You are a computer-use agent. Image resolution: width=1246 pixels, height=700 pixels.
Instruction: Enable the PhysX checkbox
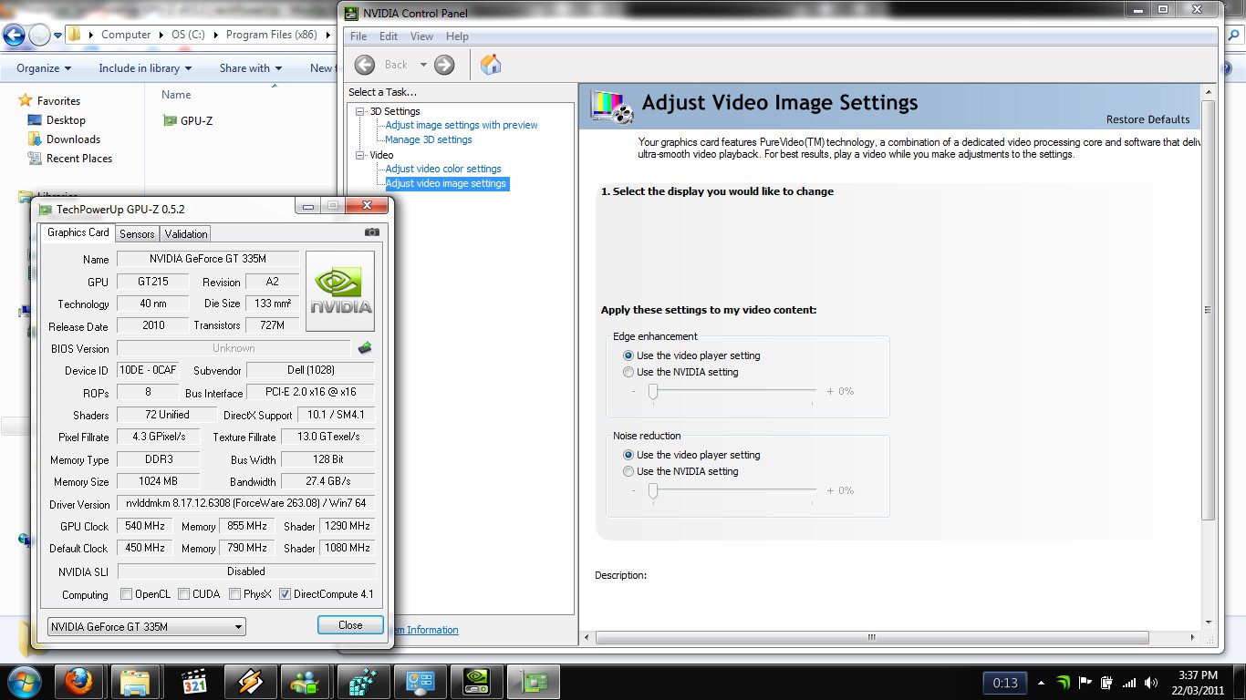click(x=235, y=594)
